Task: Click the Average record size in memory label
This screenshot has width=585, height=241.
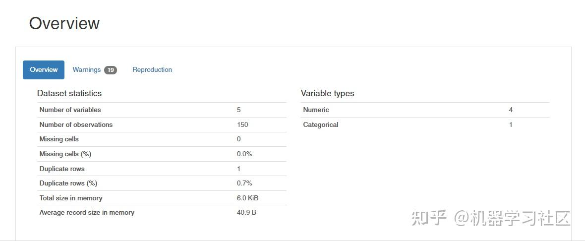Action: 87,212
